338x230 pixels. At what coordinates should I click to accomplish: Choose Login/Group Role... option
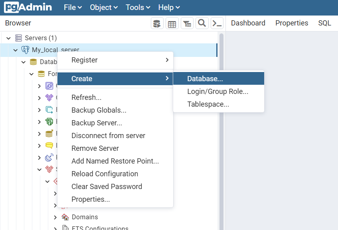click(218, 92)
